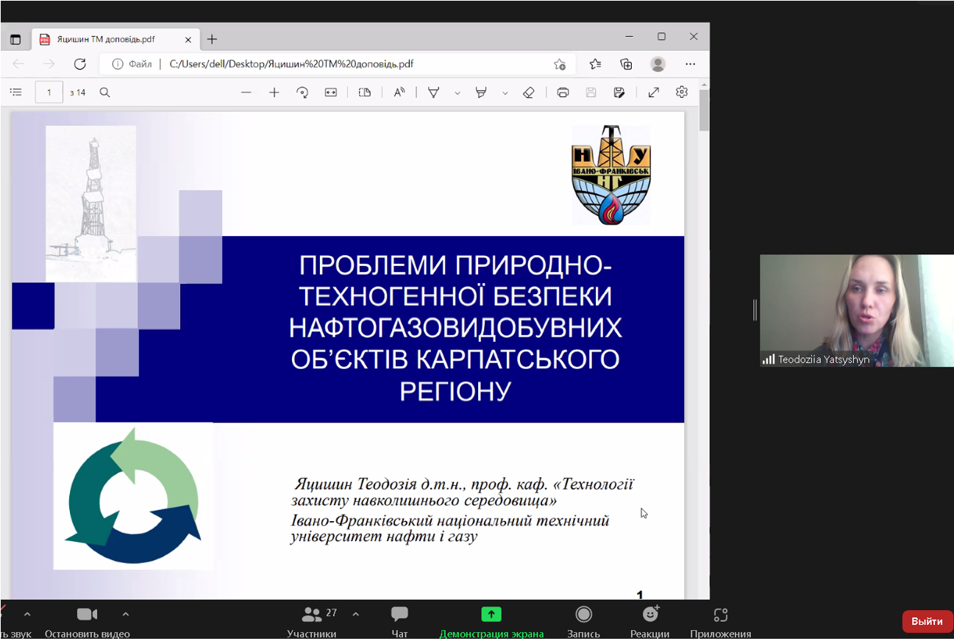Toggle fit to width page view

(x=331, y=93)
